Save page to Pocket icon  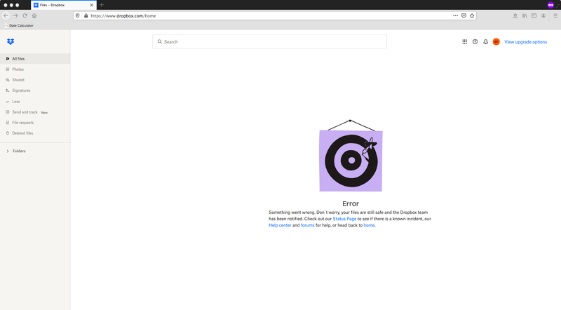(x=464, y=15)
